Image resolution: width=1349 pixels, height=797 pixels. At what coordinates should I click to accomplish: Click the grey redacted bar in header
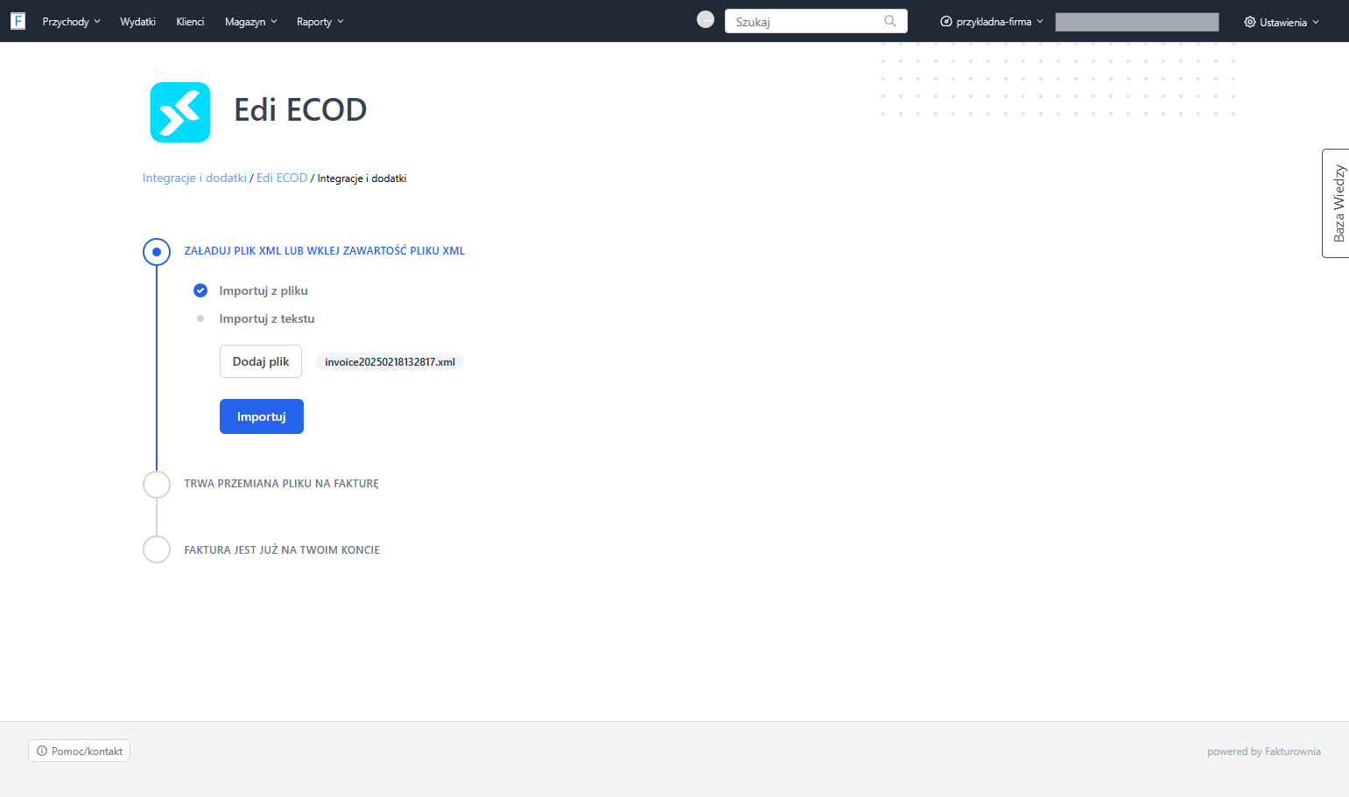coord(1137,22)
